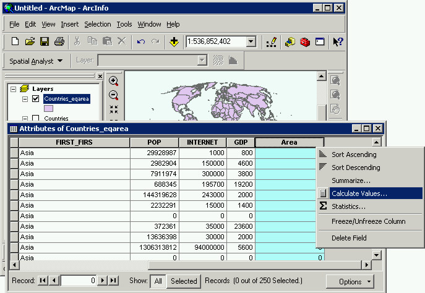Collapse the Layers tree group
Viewport: 425px width, 293px height.
click(12, 89)
